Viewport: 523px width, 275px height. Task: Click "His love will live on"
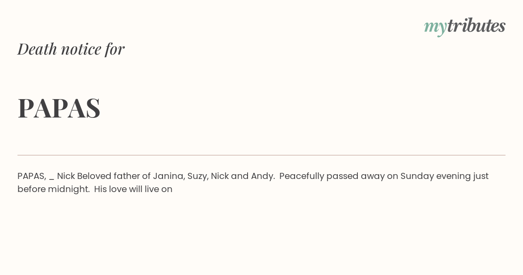(133, 189)
